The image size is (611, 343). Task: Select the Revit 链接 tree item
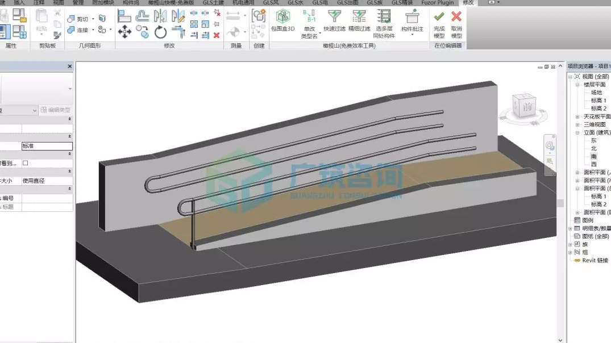pos(595,261)
